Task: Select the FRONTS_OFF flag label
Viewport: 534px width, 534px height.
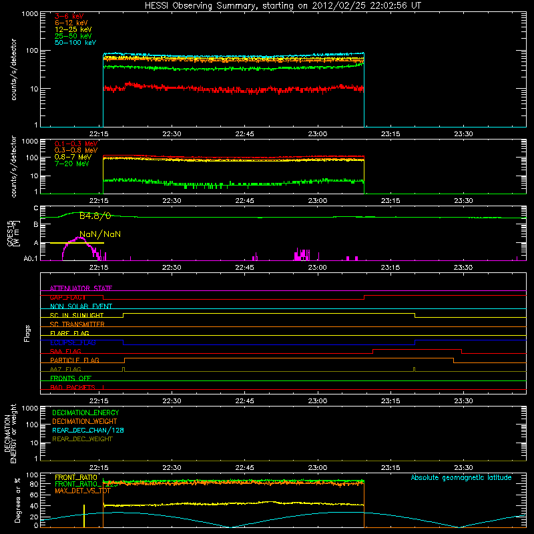Action: click(x=71, y=378)
